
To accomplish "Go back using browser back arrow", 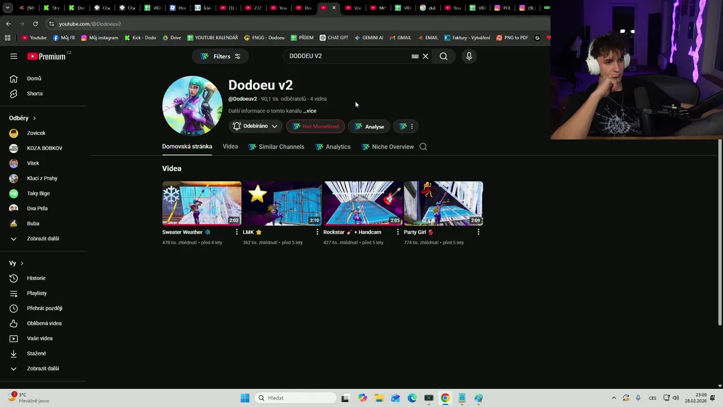I will tap(8, 24).
